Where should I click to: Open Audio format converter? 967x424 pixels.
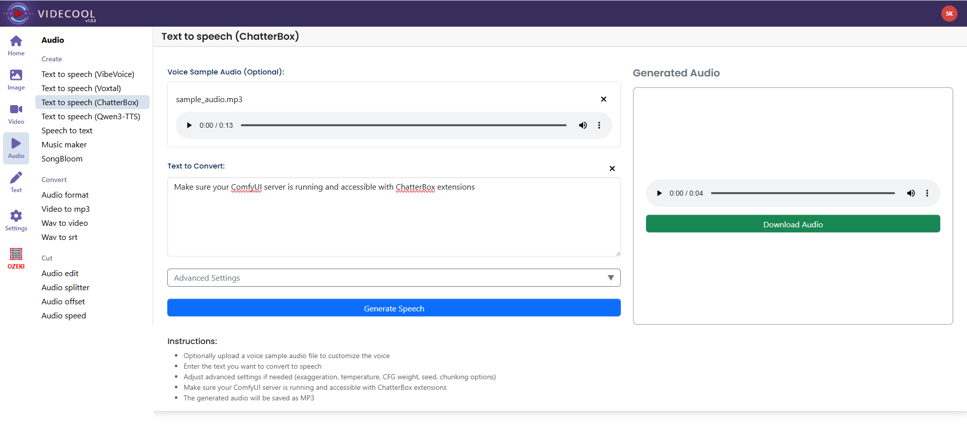click(65, 195)
